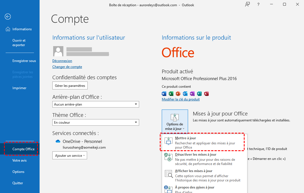Viewport: 304px width, 193px height.
Task: Click the Gérer les paramètres button
Action: coord(70,85)
